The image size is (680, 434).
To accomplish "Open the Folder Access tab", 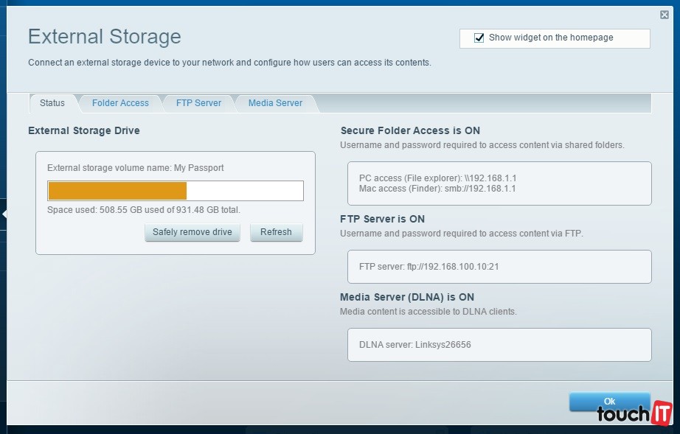I will [120, 103].
